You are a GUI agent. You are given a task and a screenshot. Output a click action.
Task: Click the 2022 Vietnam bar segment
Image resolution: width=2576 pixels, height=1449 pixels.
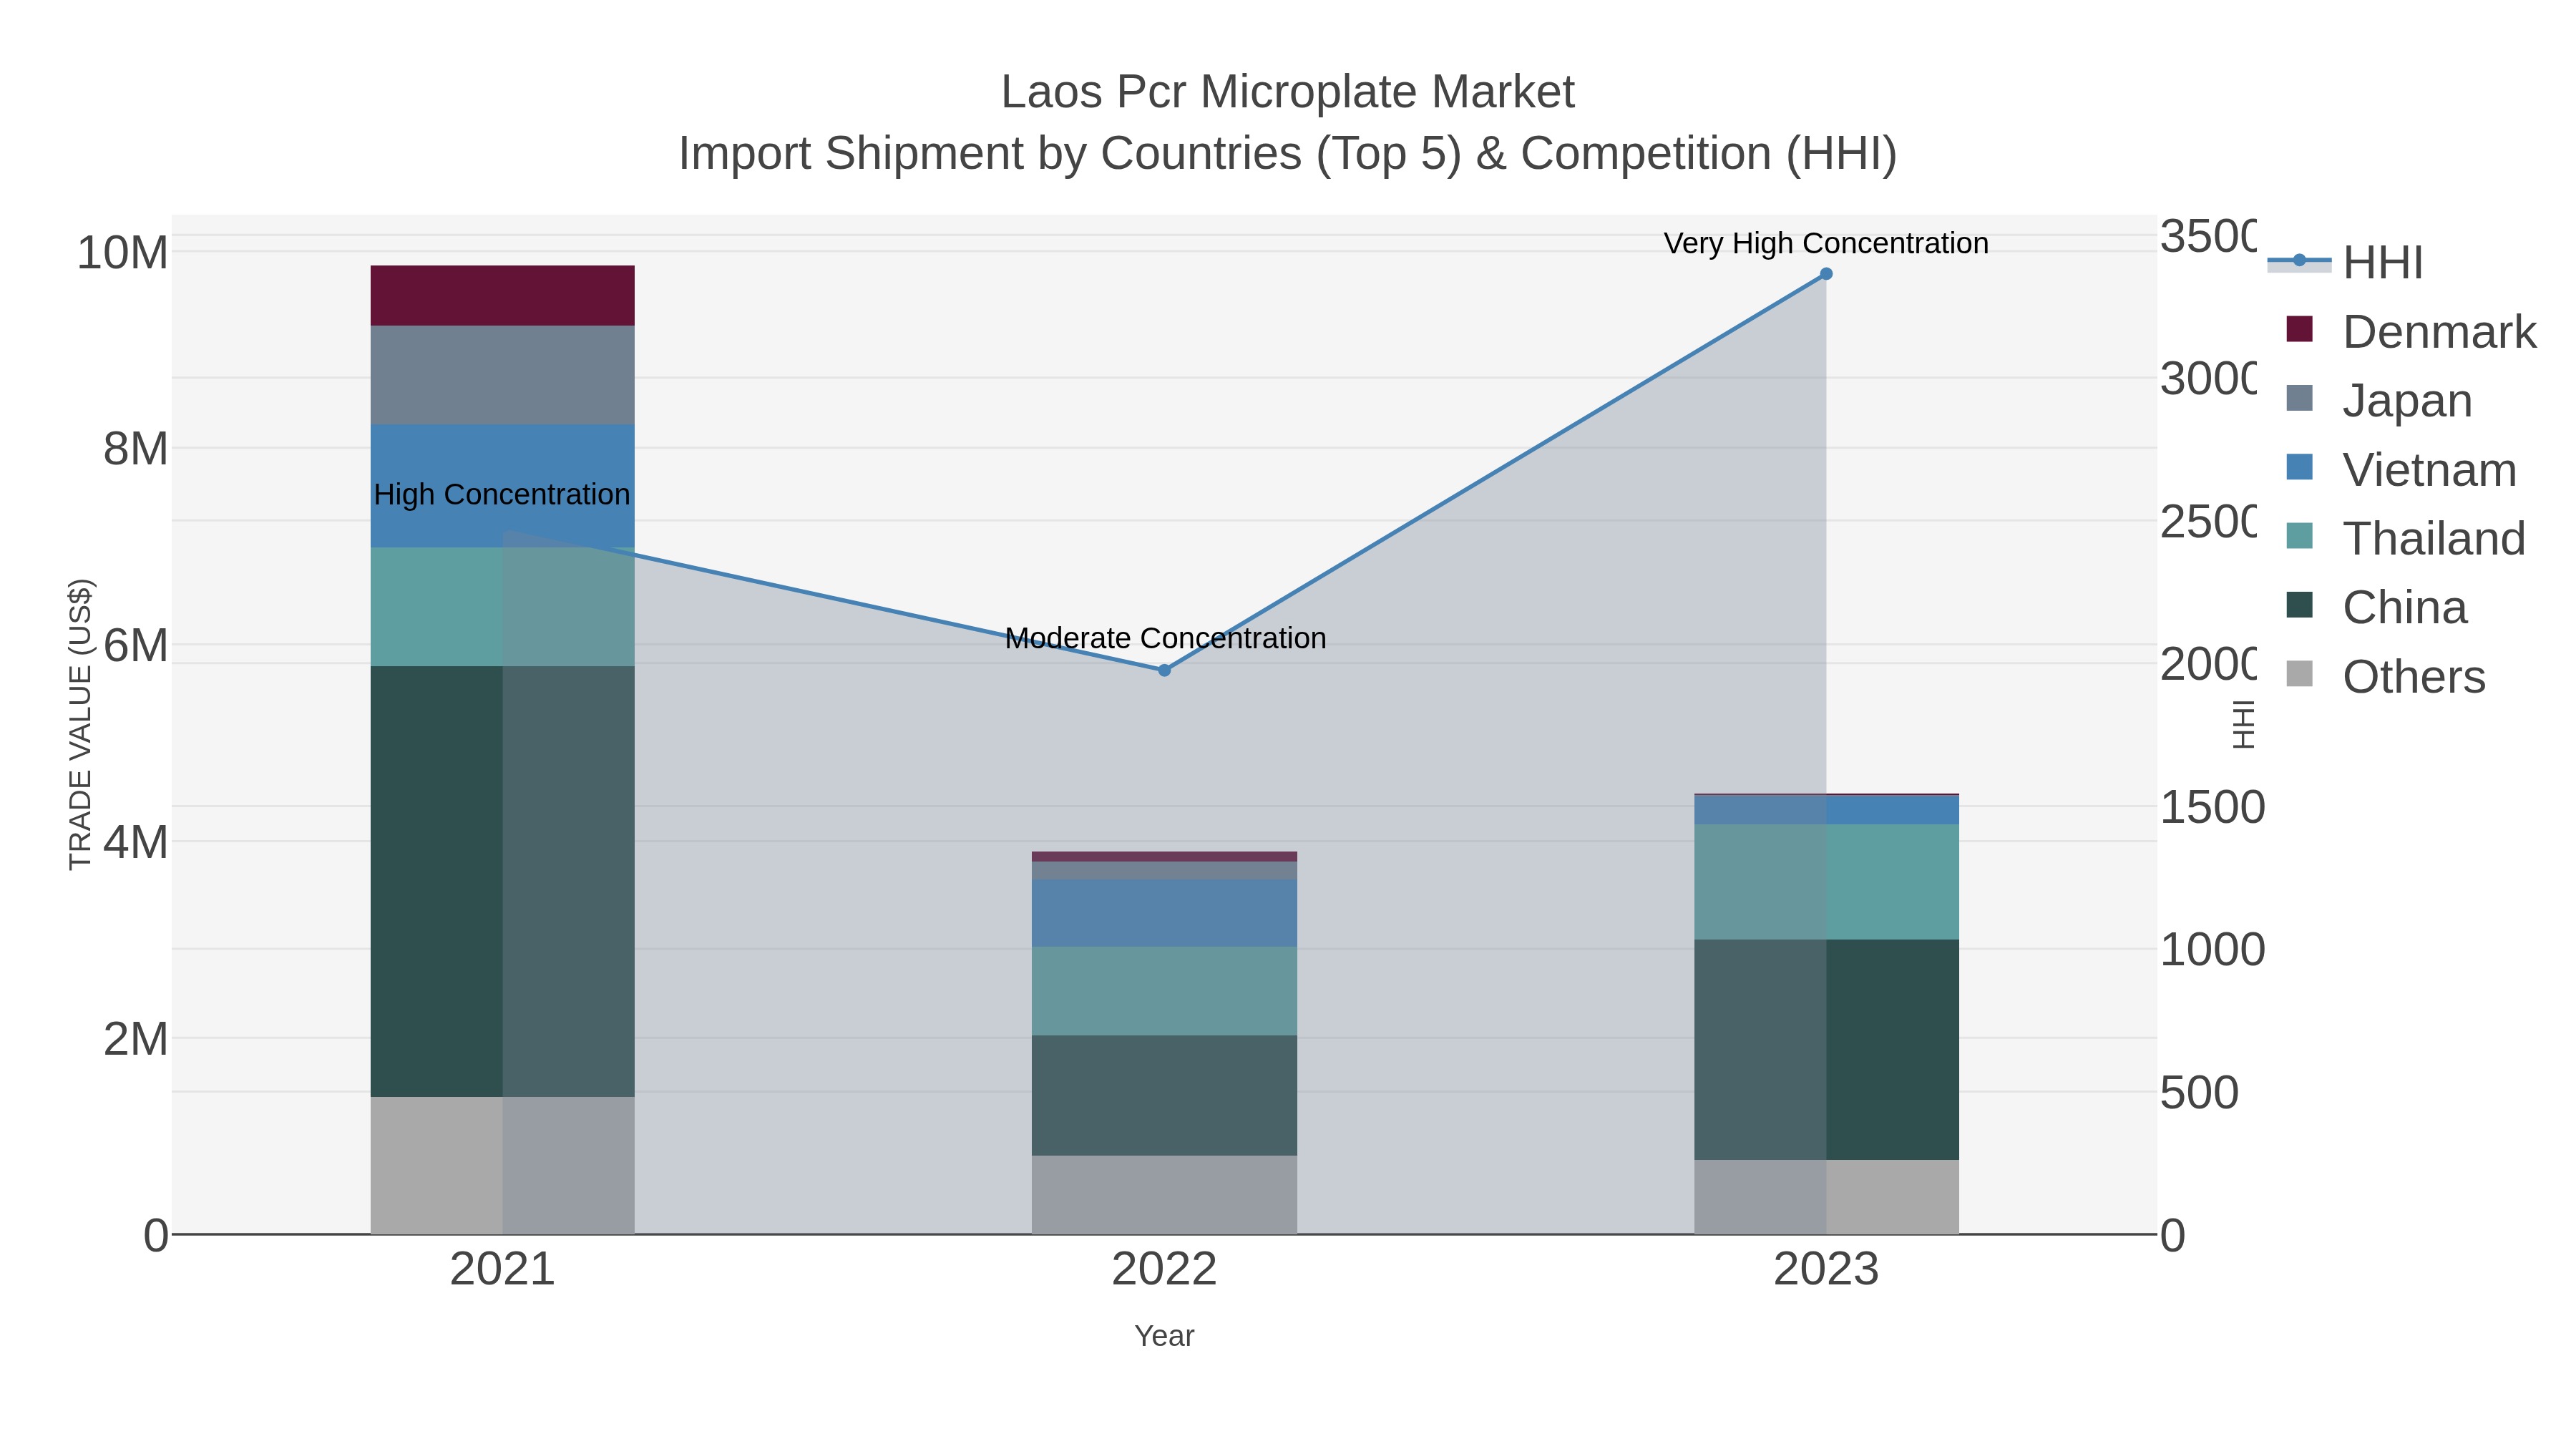click(x=1164, y=913)
